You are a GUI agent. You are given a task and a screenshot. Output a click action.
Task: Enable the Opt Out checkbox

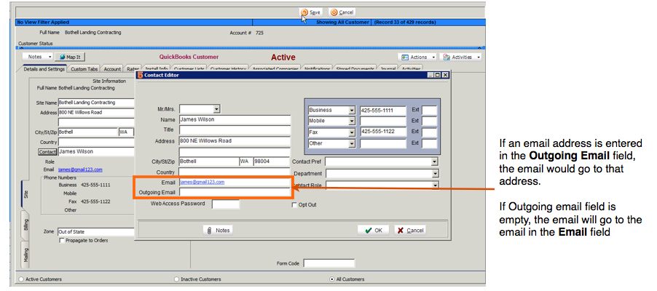click(x=294, y=205)
